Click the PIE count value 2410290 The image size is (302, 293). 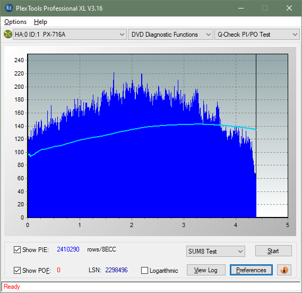pyautogui.click(x=68, y=249)
